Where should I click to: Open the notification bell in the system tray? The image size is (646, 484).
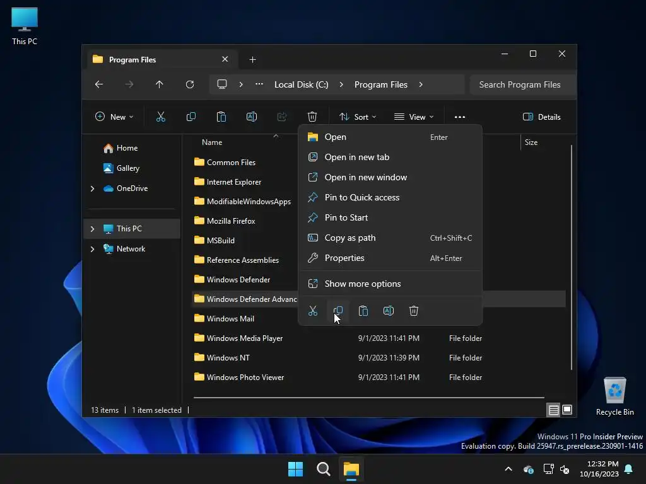[x=629, y=469]
